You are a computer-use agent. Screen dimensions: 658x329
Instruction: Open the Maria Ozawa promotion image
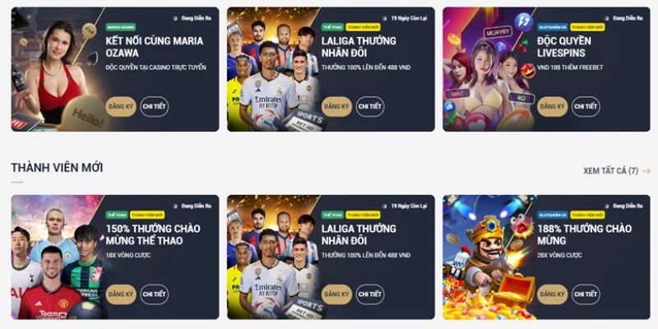pos(57,69)
